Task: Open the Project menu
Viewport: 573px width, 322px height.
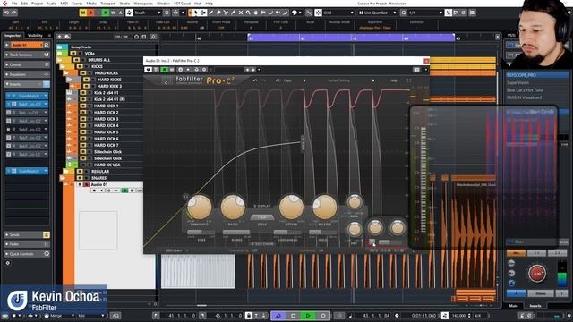Action: click(37, 4)
